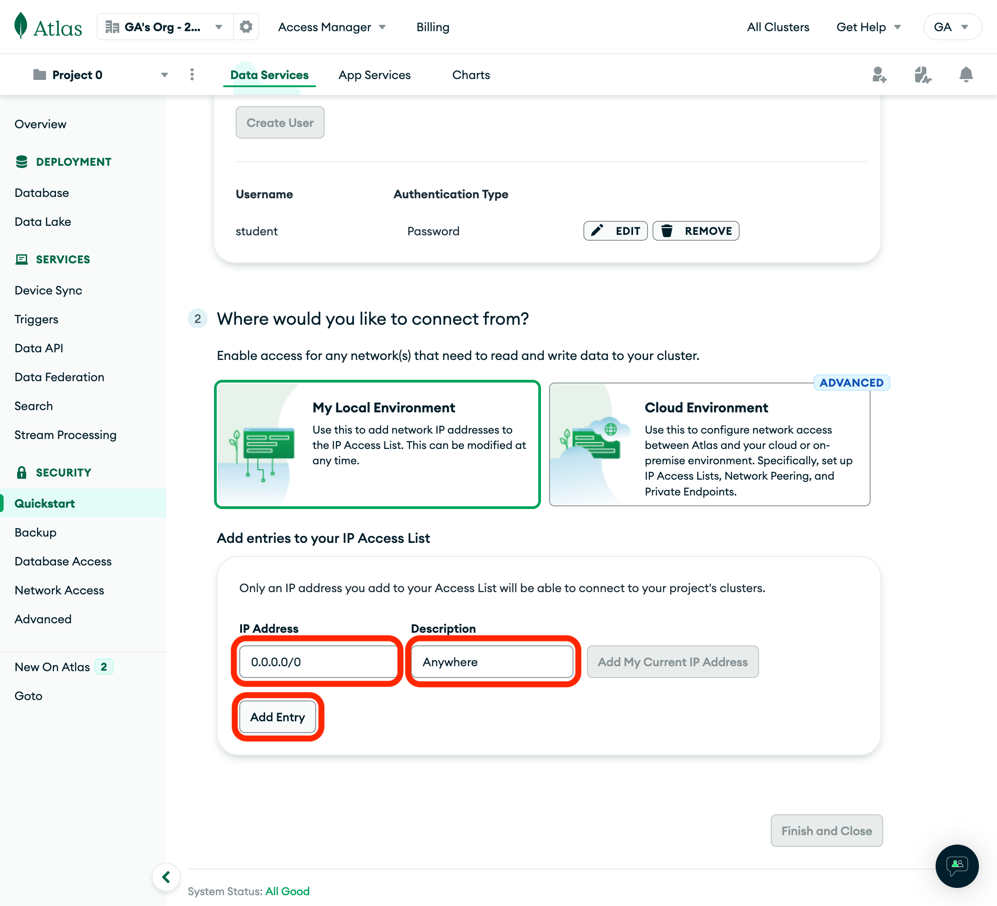Select My Local Environment option
The width and height of the screenshot is (997, 906).
pyautogui.click(x=377, y=444)
